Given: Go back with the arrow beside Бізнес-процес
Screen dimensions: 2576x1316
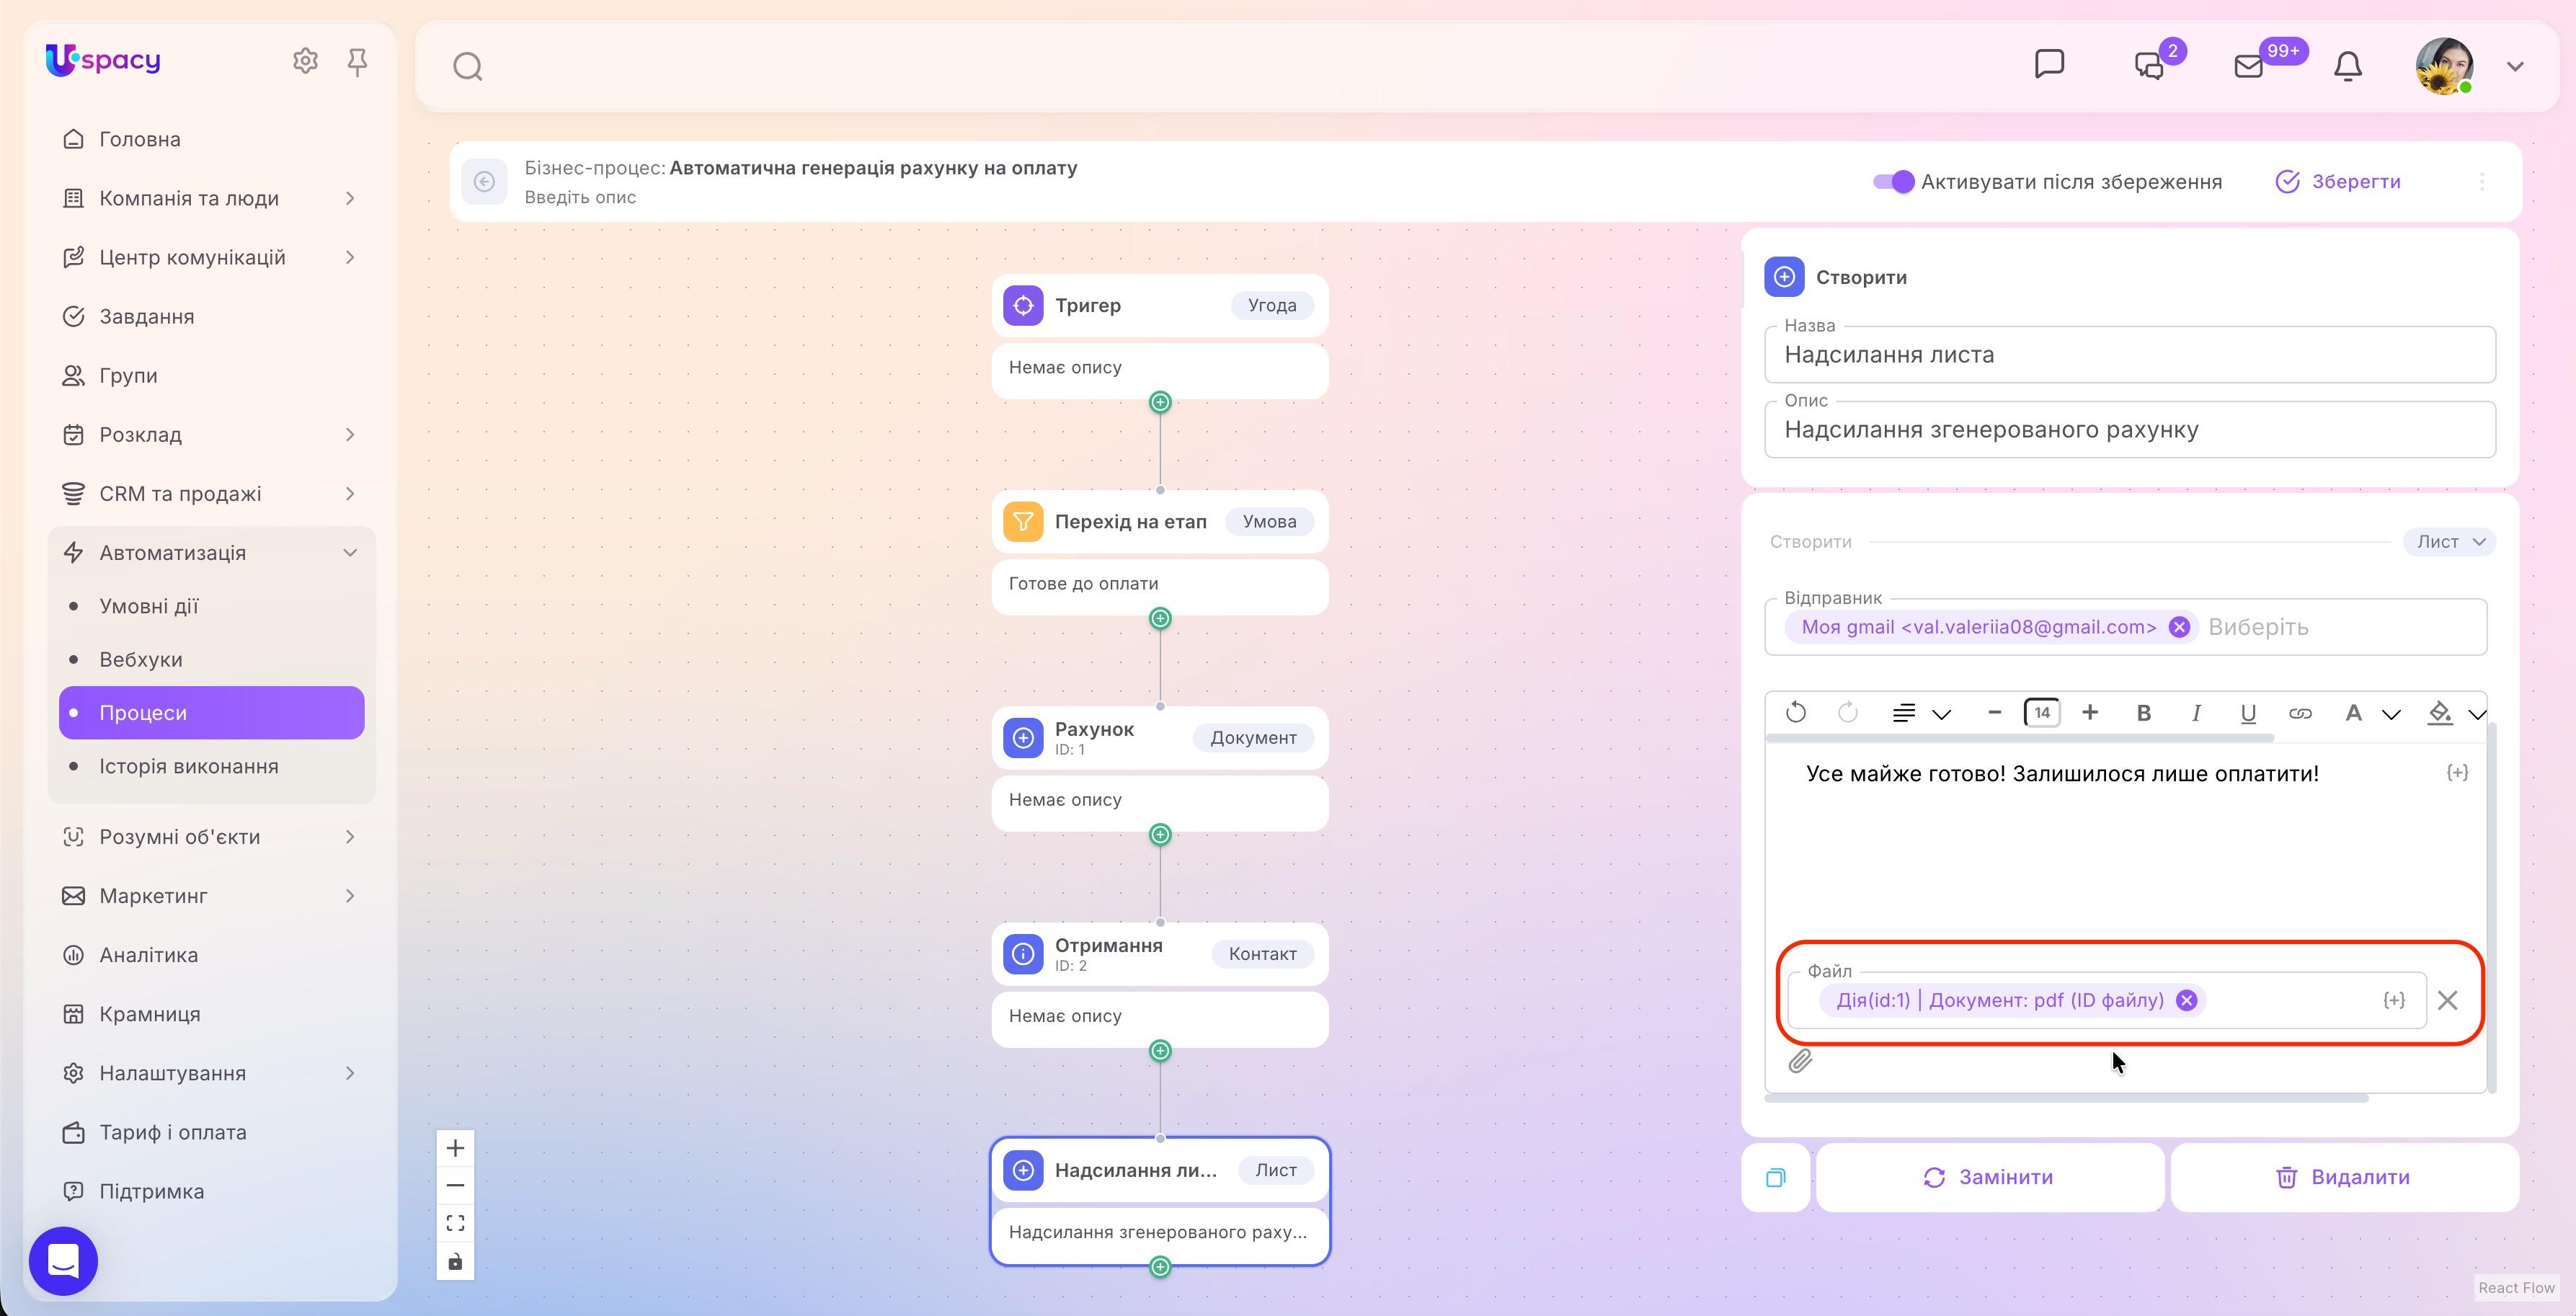Looking at the screenshot, I should point(484,182).
